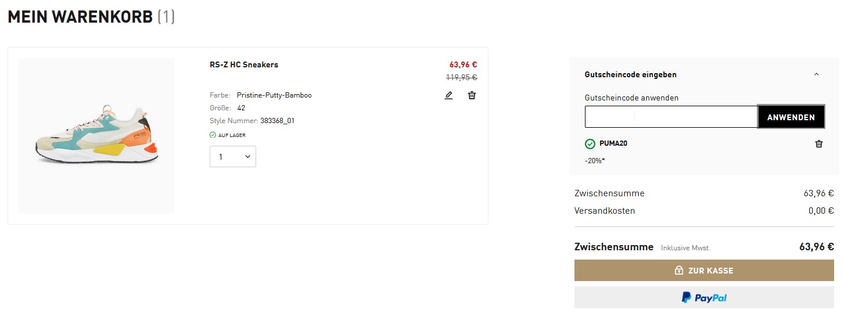
Task: Delete the PUMA20 coupon code
Action: 819,143
